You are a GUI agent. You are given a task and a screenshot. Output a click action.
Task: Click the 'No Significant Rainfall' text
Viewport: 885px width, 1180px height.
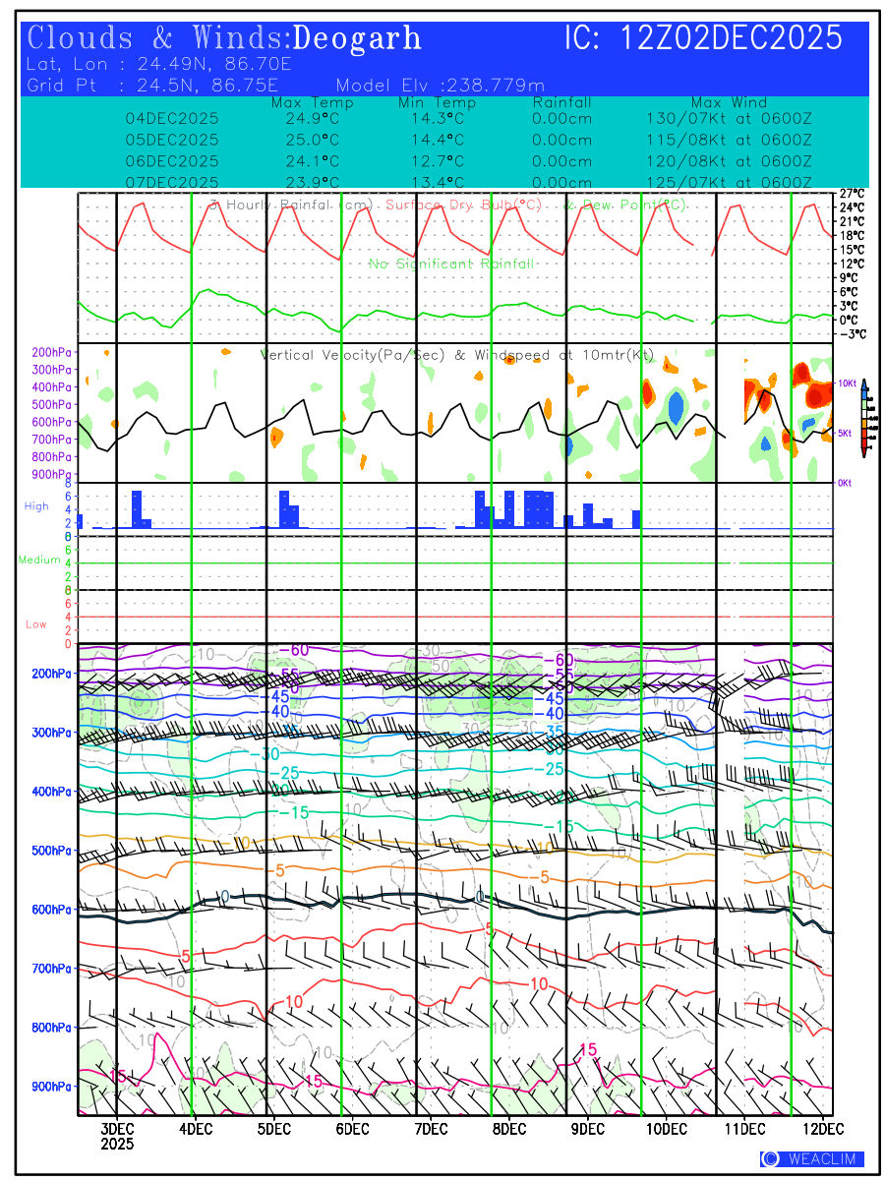click(451, 265)
